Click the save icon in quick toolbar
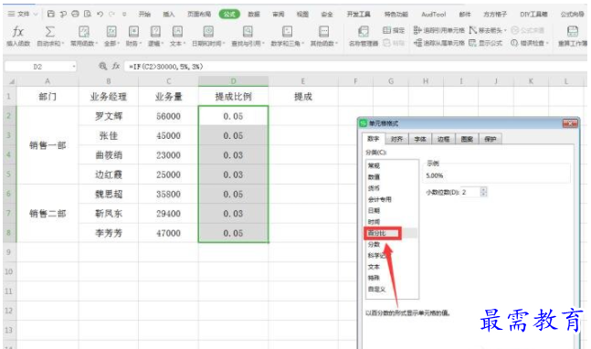The width and height of the screenshot is (591, 349). pyautogui.click(x=51, y=14)
